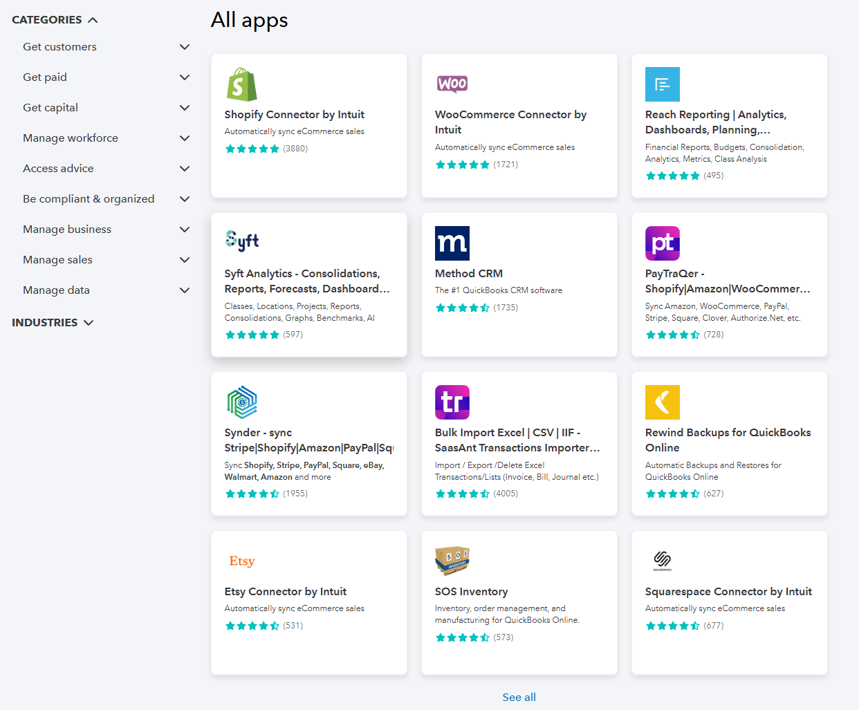The height and width of the screenshot is (710, 859).
Task: Select the Method CRM app icon
Action: 452,243
